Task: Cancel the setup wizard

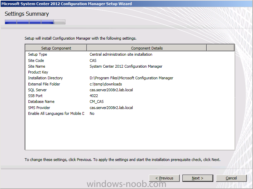Action: (231, 178)
